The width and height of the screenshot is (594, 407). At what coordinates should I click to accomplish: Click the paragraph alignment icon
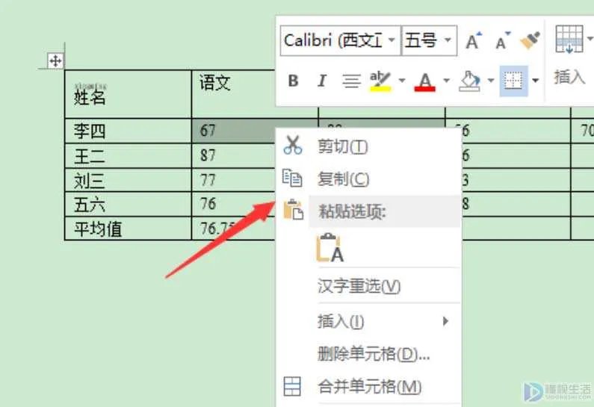tap(351, 81)
